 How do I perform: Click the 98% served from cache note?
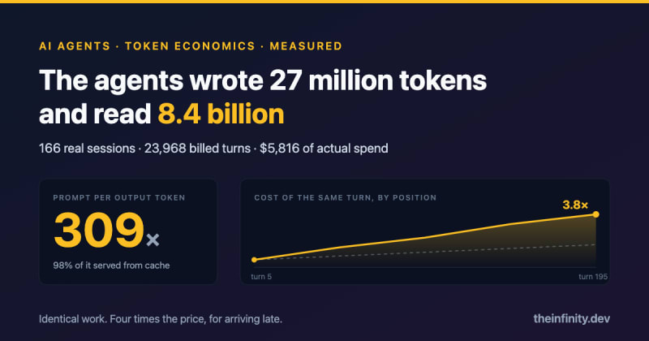111,265
